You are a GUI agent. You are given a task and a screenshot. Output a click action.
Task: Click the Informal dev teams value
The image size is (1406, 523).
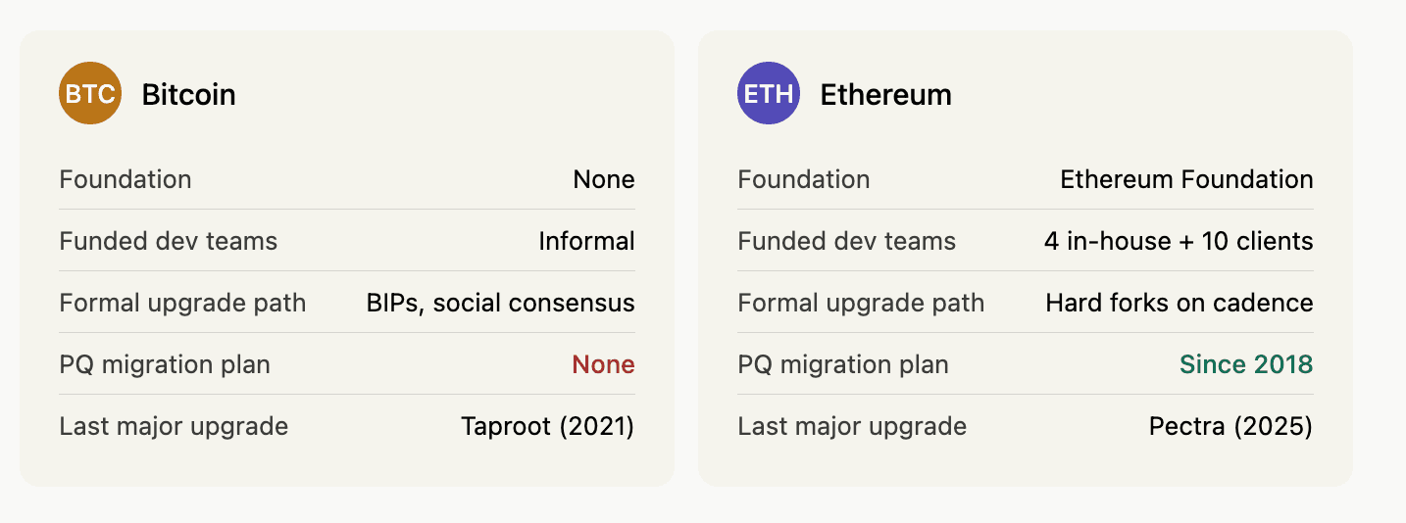[586, 241]
